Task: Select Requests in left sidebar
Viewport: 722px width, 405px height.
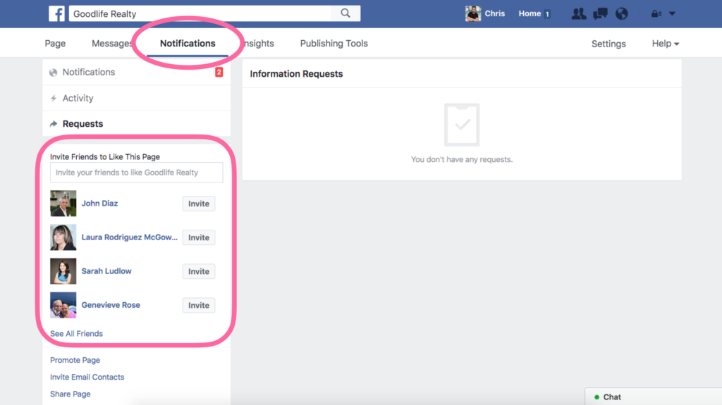Action: coord(136,124)
